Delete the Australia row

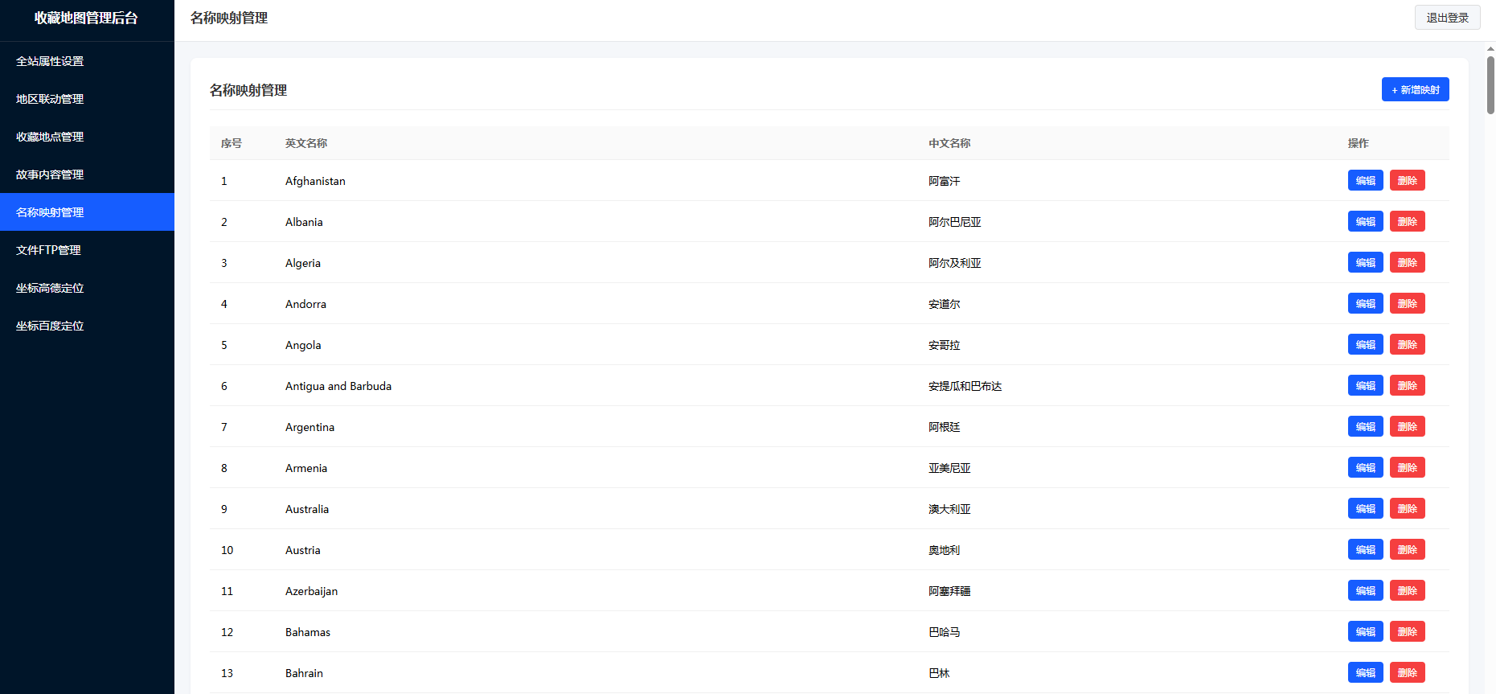coord(1407,508)
